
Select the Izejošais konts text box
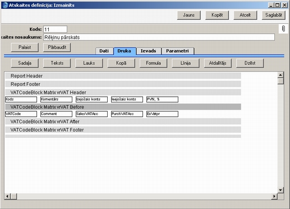pyautogui.click(x=91, y=99)
